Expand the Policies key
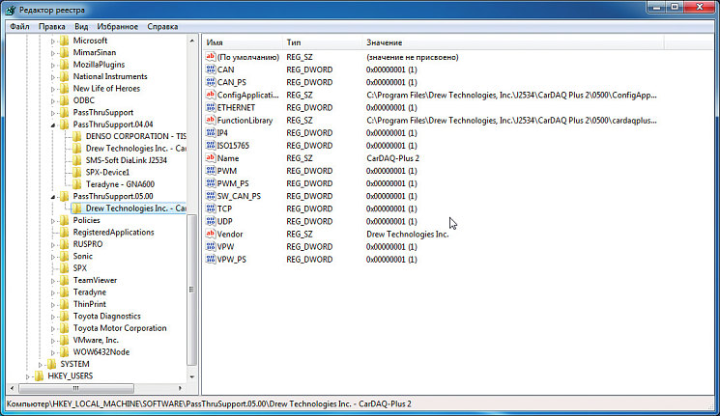 pos(53,221)
